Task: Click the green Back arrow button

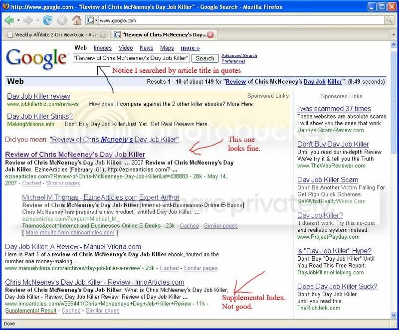Action: pos(9,20)
